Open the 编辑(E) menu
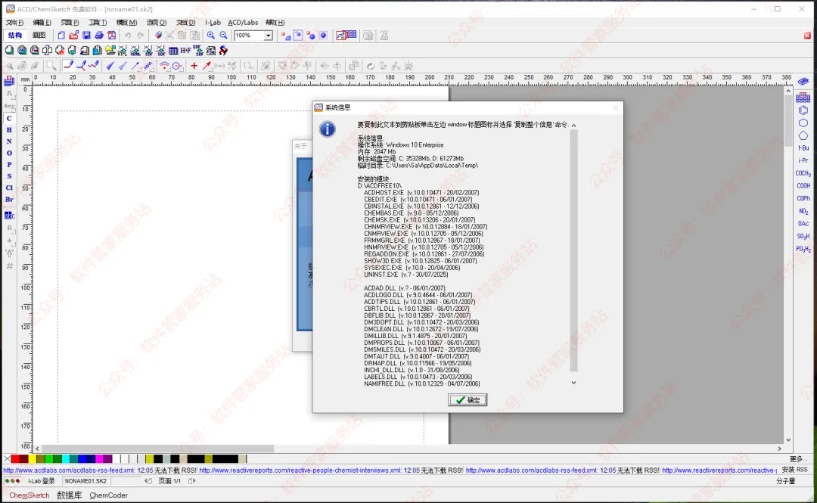The image size is (817, 503). pos(42,23)
